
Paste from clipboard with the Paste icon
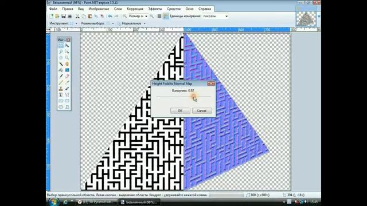[x=90, y=17]
